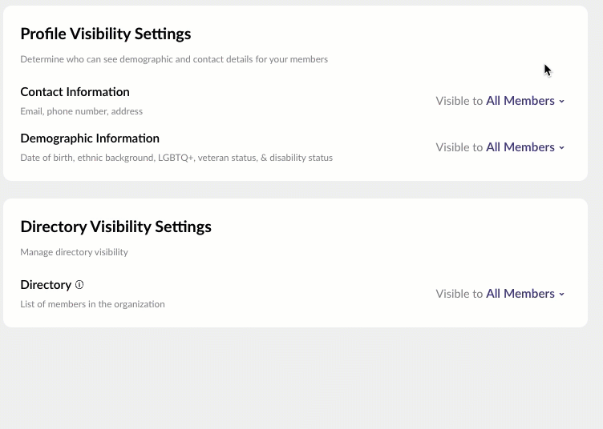Click the 'Email, phone number, address' description

(81, 111)
